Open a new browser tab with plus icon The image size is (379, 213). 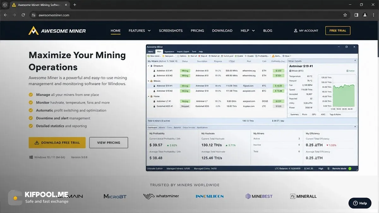75,5
